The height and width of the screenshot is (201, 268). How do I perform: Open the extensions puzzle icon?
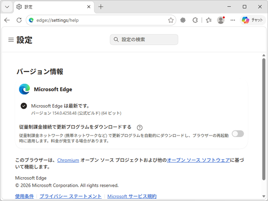(x=195, y=20)
